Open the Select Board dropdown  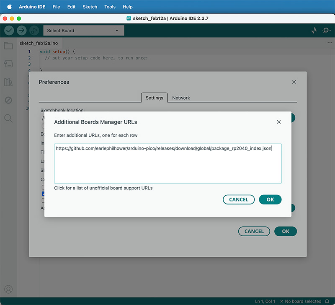[83, 30]
